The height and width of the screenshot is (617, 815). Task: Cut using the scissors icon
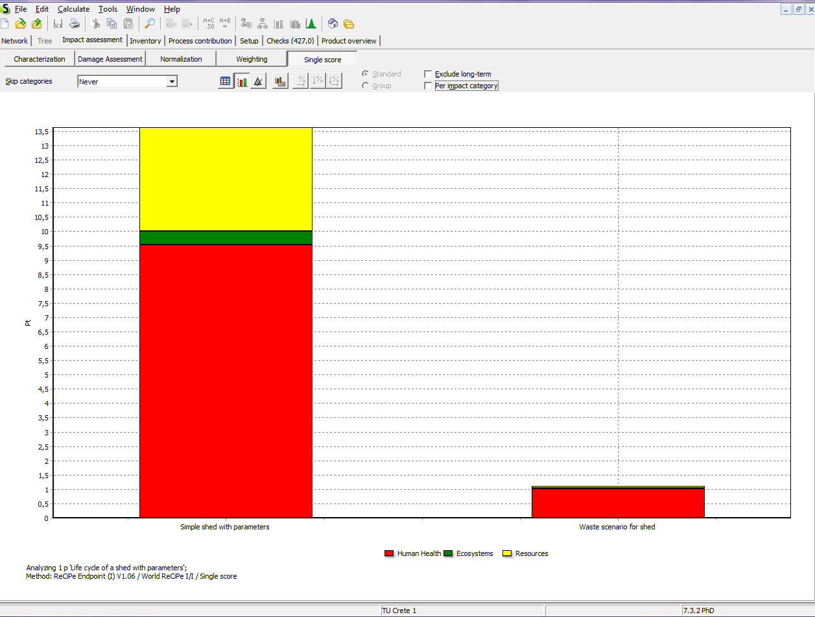coord(96,24)
